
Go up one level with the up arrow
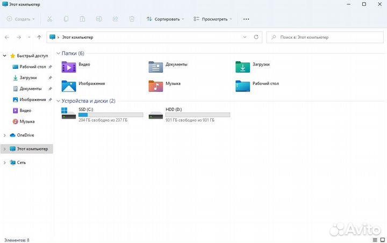[39, 37]
